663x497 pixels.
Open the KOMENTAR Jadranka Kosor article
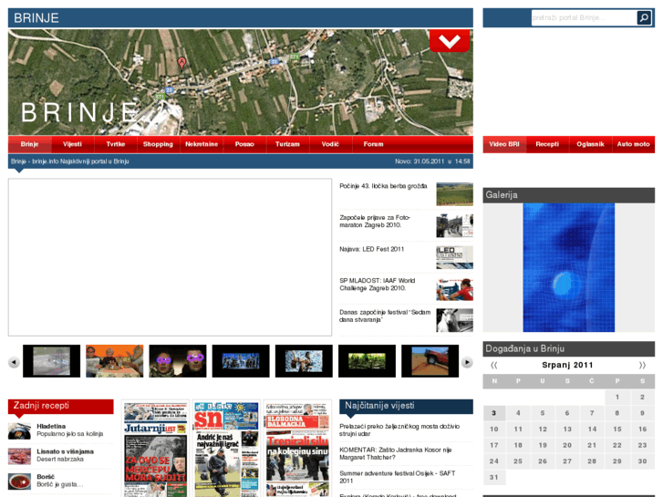tap(396, 454)
